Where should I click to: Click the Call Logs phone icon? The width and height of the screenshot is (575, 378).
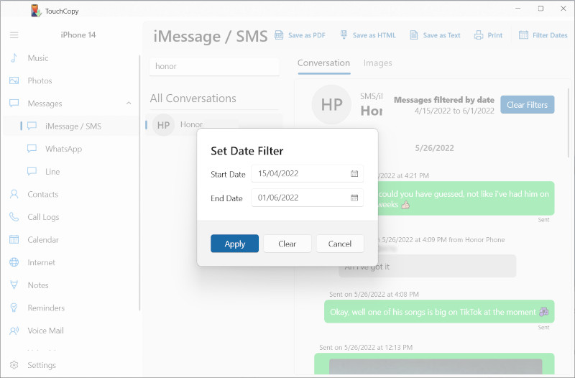coord(14,217)
